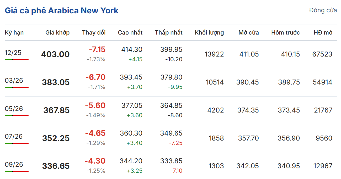Click the green-red range bar under 09/26

(17, 171)
